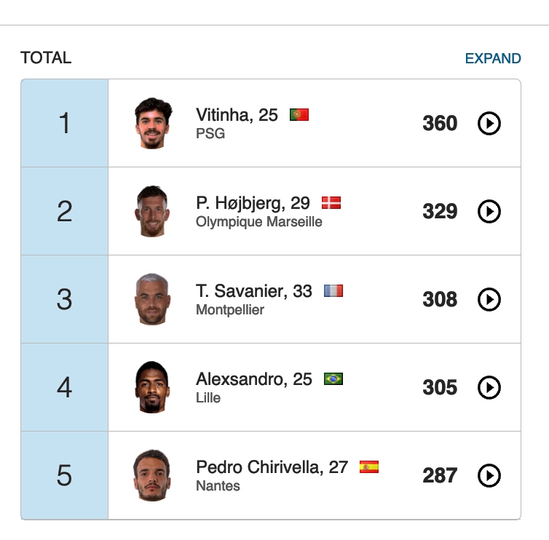Open P. Højbjerg's headshot thumbnail
This screenshot has width=549, height=540.
pos(153,211)
